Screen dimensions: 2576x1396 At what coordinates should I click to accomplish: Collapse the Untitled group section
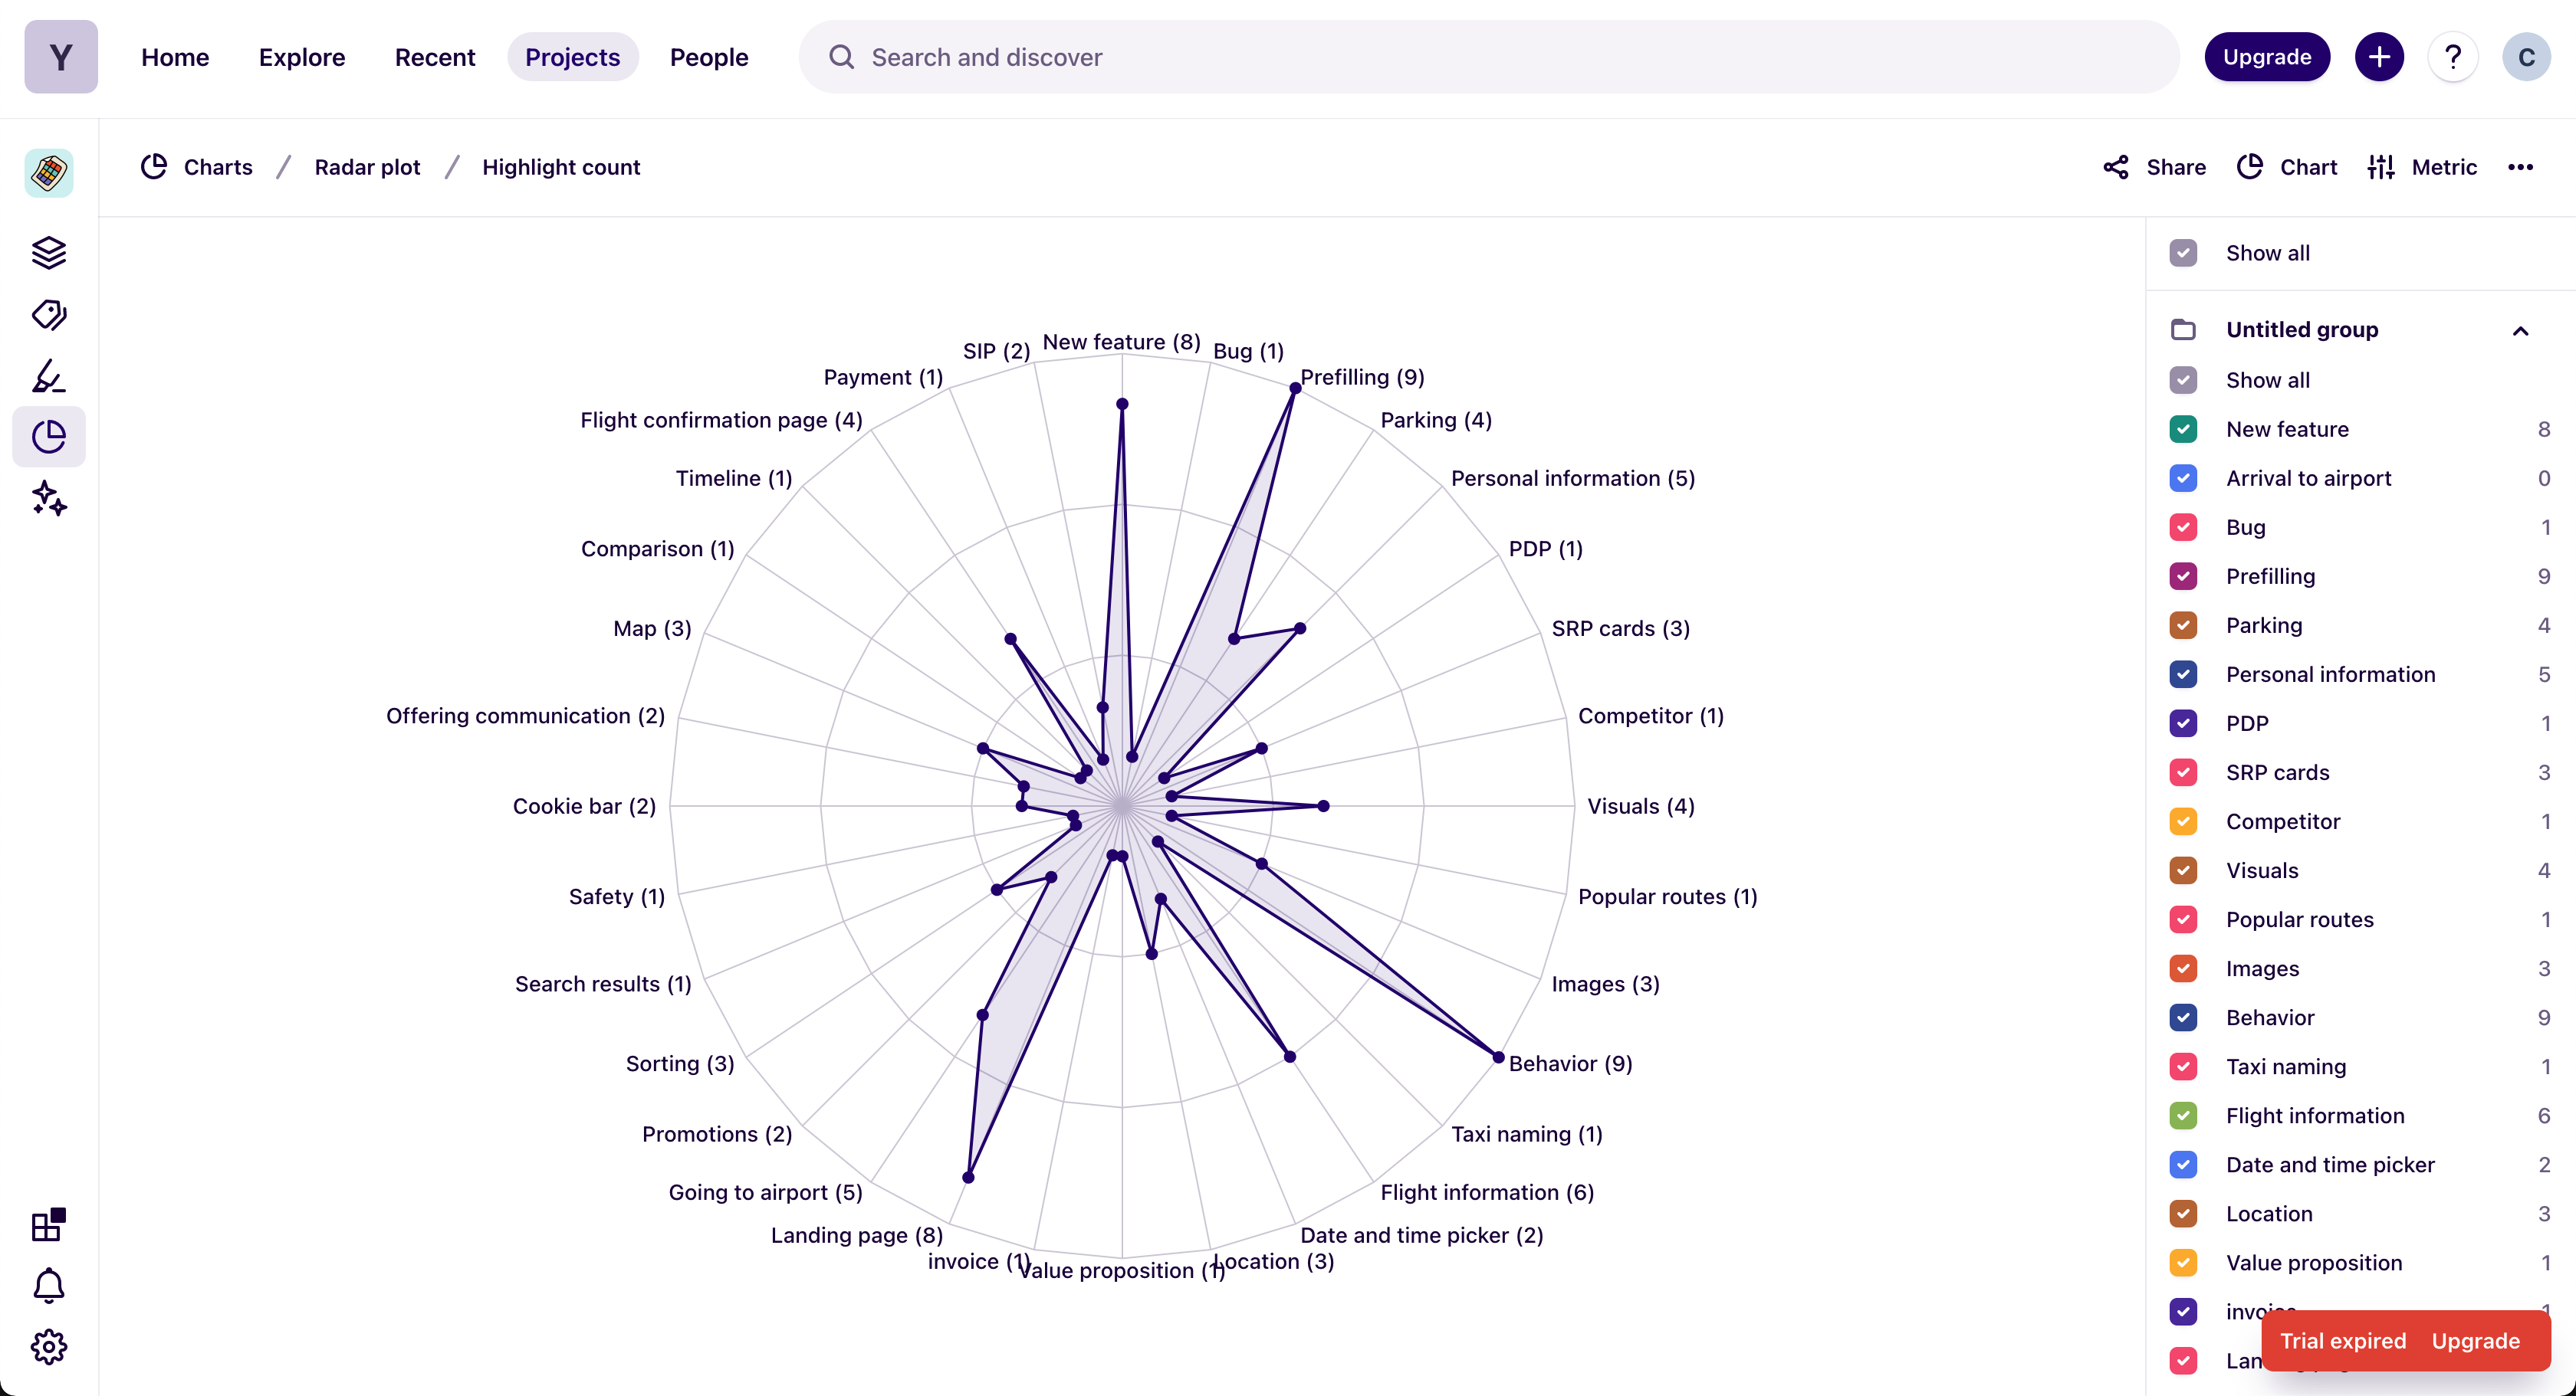click(2520, 331)
